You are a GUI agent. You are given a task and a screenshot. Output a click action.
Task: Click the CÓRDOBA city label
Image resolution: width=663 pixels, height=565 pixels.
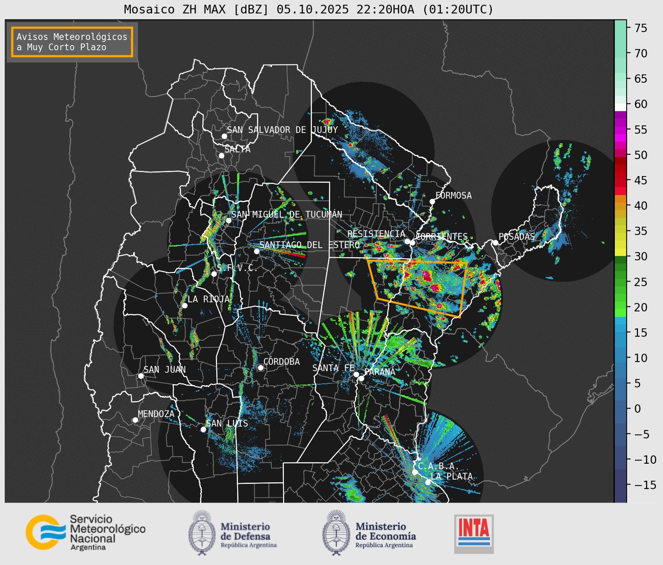coord(281,362)
